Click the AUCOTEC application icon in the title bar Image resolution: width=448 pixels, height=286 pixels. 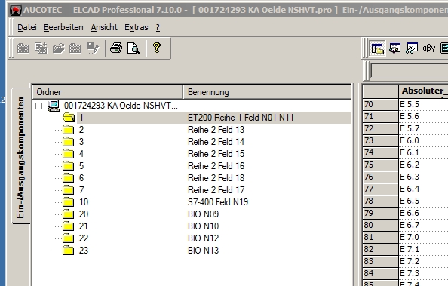coord(16,10)
